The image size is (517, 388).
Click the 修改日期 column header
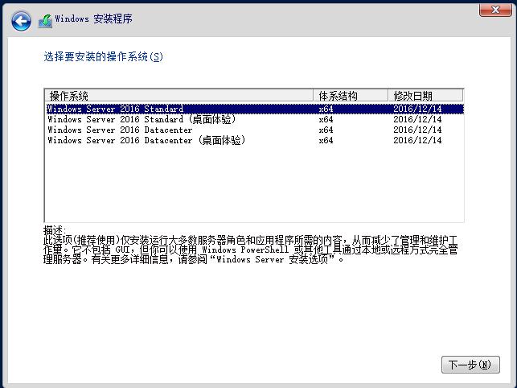point(425,96)
